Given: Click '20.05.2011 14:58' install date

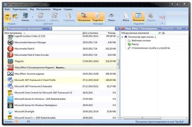Looking at the screenshot, I should click(x=90, y=74).
